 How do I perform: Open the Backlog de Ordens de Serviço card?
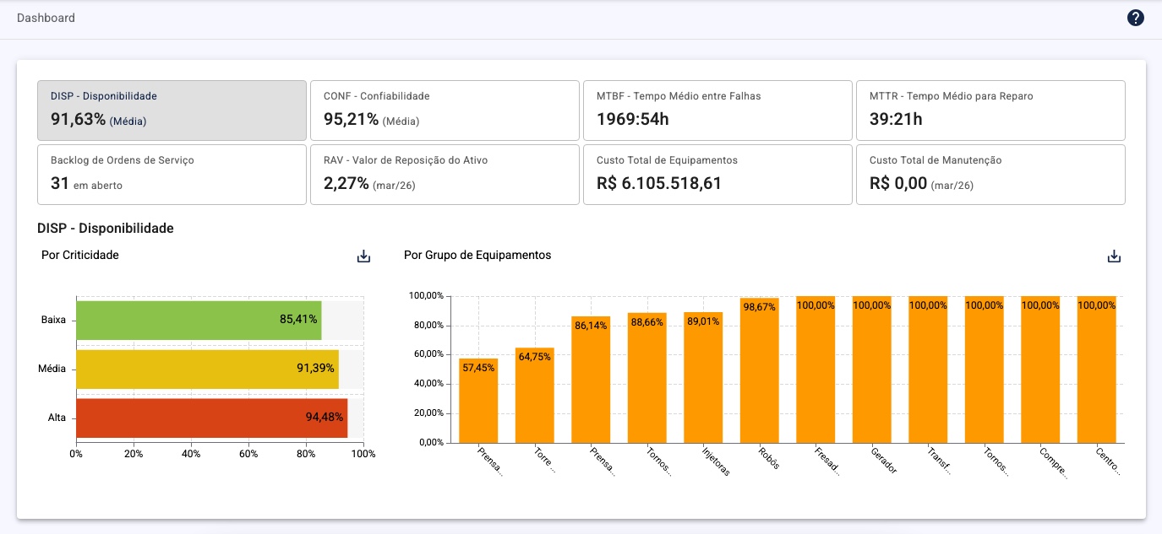tap(172, 175)
